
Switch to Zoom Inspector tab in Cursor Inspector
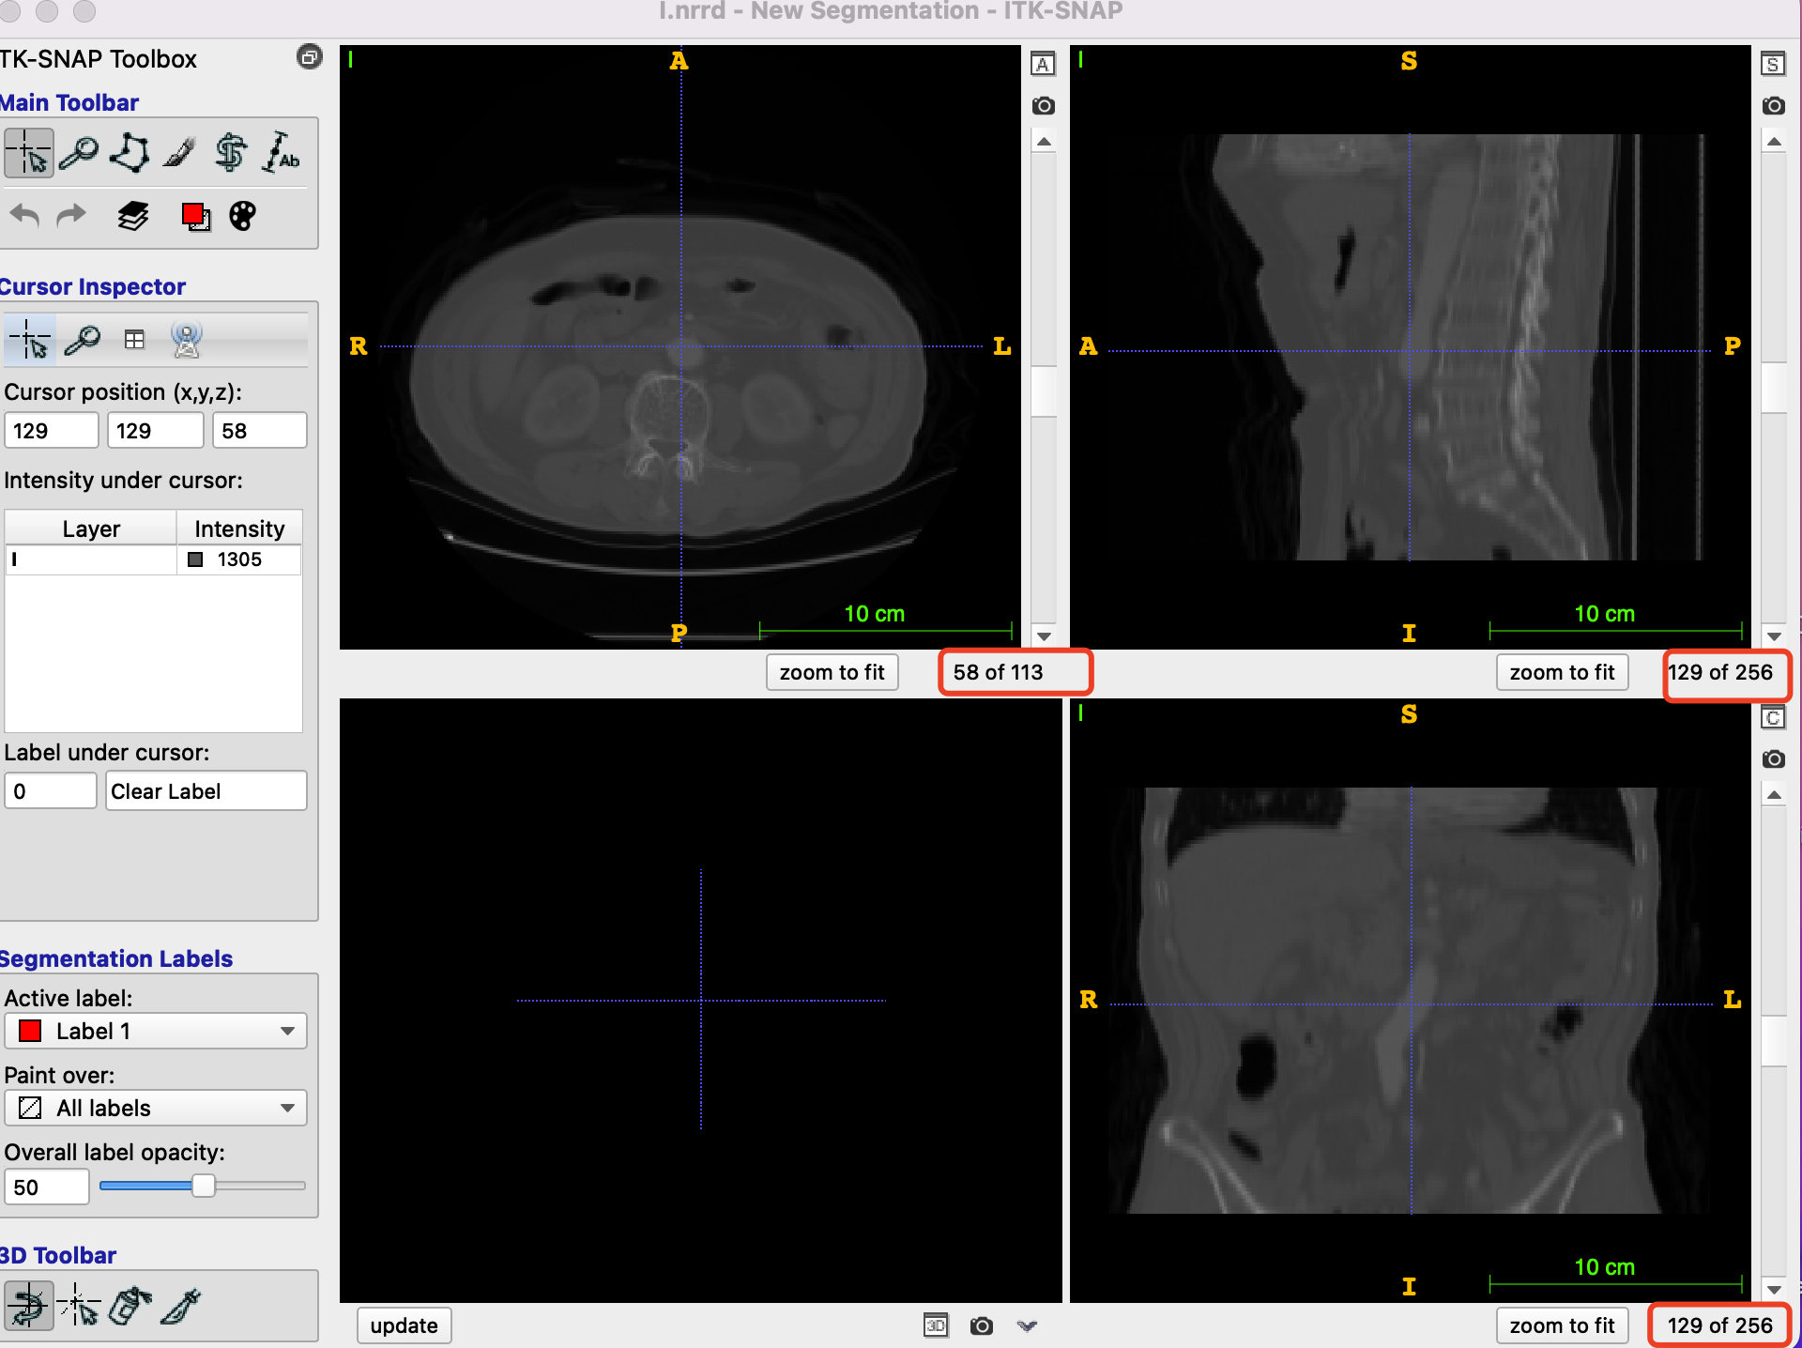coord(83,340)
